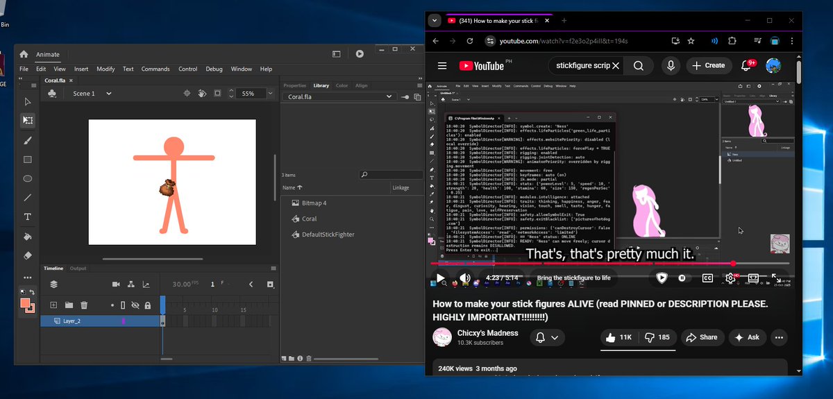Choose the Oval tool in Animate
The width and height of the screenshot is (833, 399).
[28, 178]
